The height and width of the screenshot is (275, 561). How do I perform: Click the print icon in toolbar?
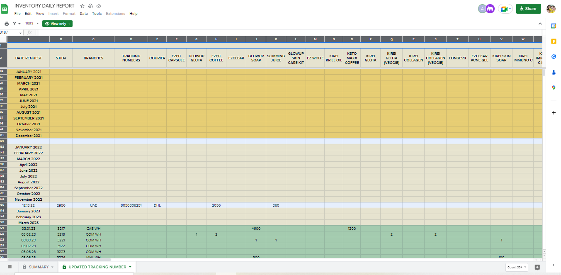(7, 24)
